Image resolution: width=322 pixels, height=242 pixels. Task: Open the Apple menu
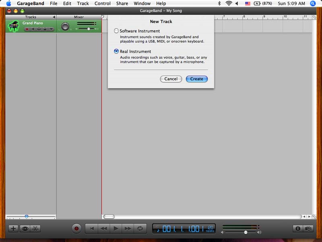point(8,4)
